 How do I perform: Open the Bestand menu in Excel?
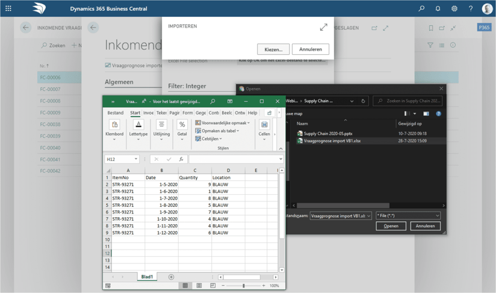point(115,113)
